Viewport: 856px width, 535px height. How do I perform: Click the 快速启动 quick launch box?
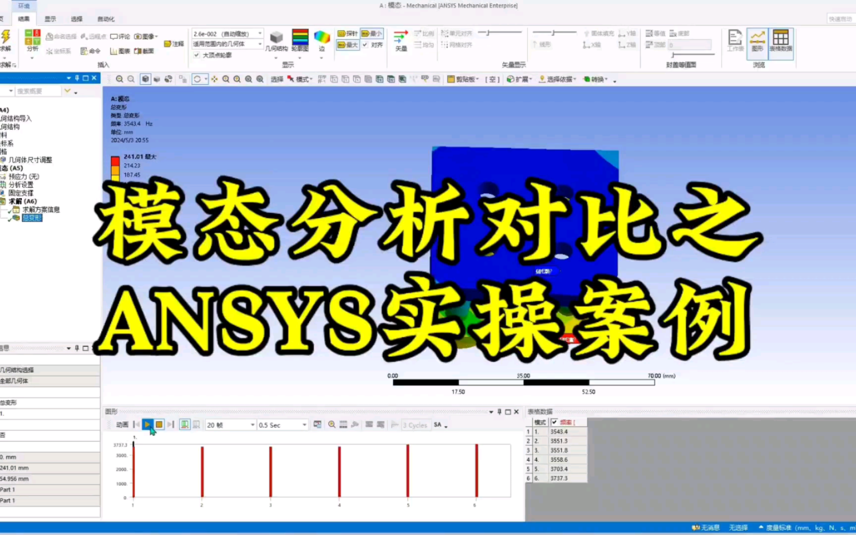tap(841, 19)
